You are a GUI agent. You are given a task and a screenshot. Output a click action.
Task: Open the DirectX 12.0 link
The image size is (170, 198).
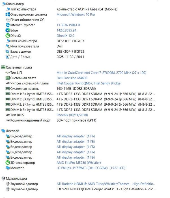tap(65, 36)
